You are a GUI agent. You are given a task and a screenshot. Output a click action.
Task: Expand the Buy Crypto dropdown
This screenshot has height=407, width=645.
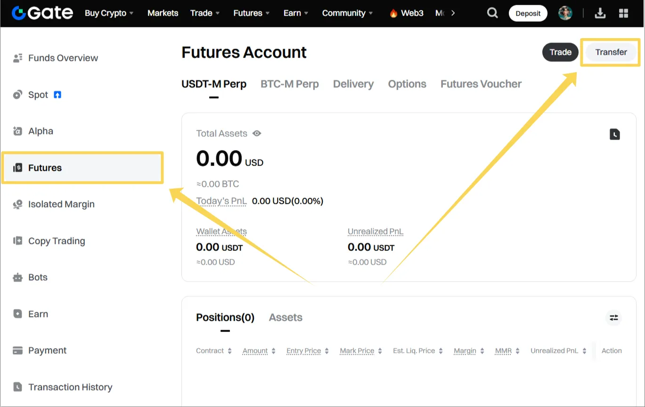point(109,13)
